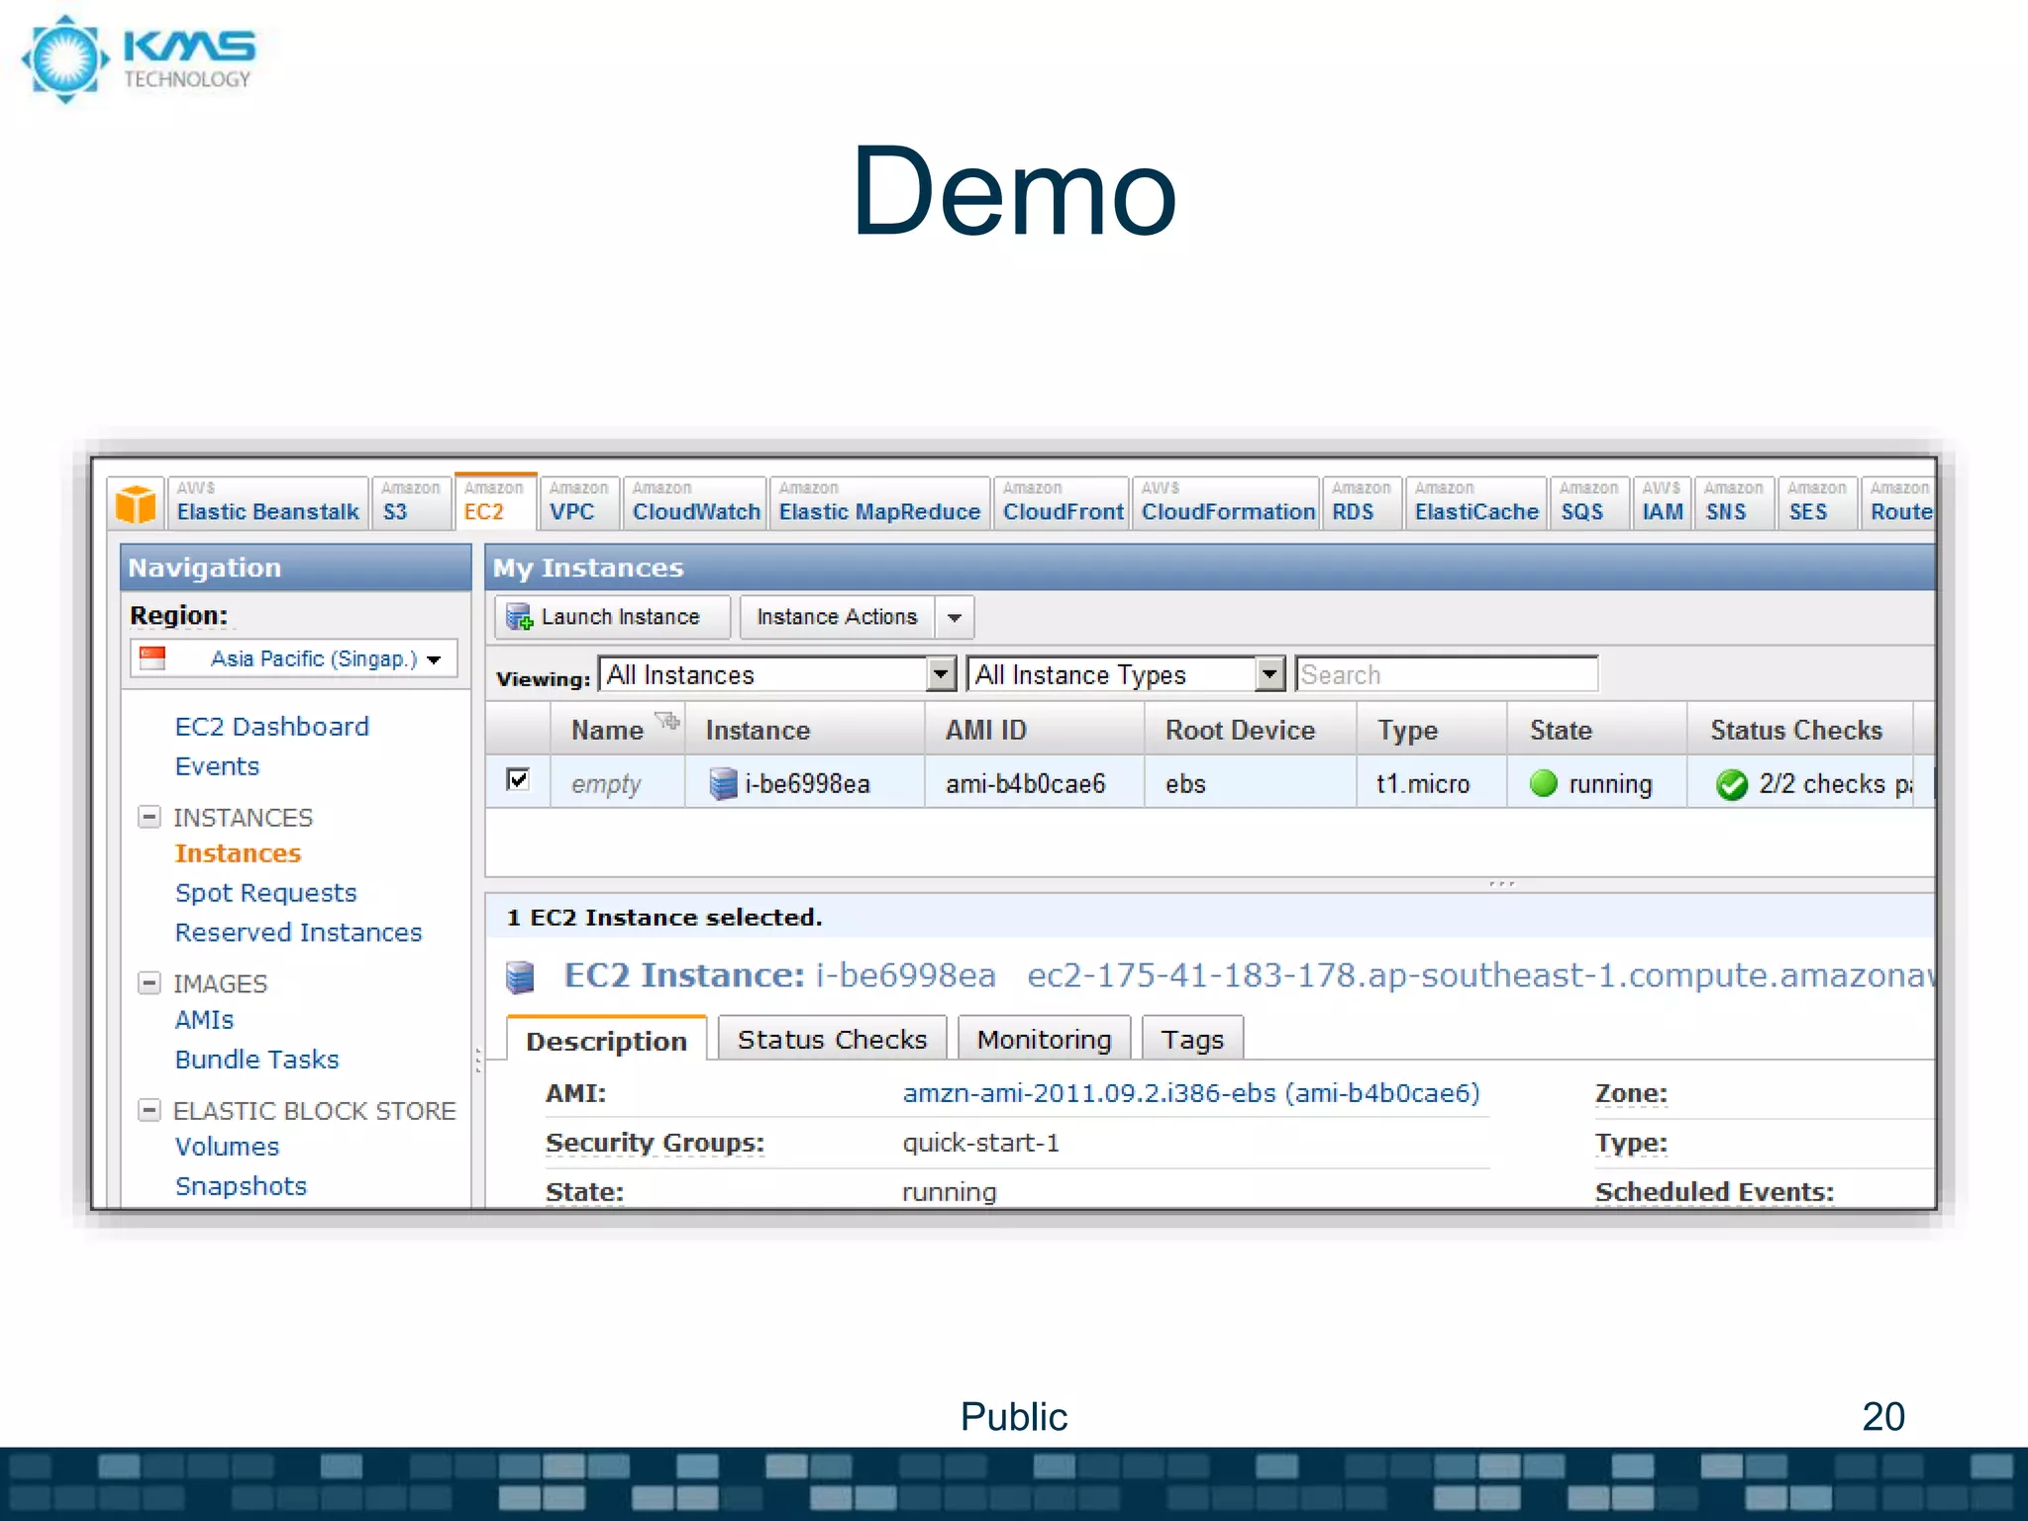
Task: Select Instances in the navigation
Action: click(x=238, y=854)
